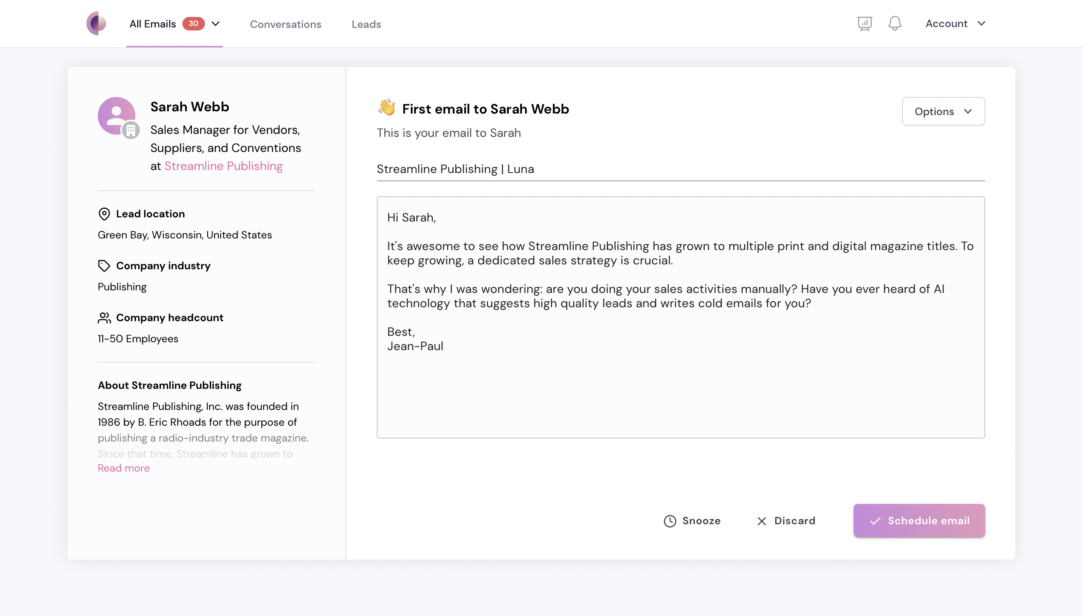Click the company building badge on Sarah's avatar

(131, 130)
